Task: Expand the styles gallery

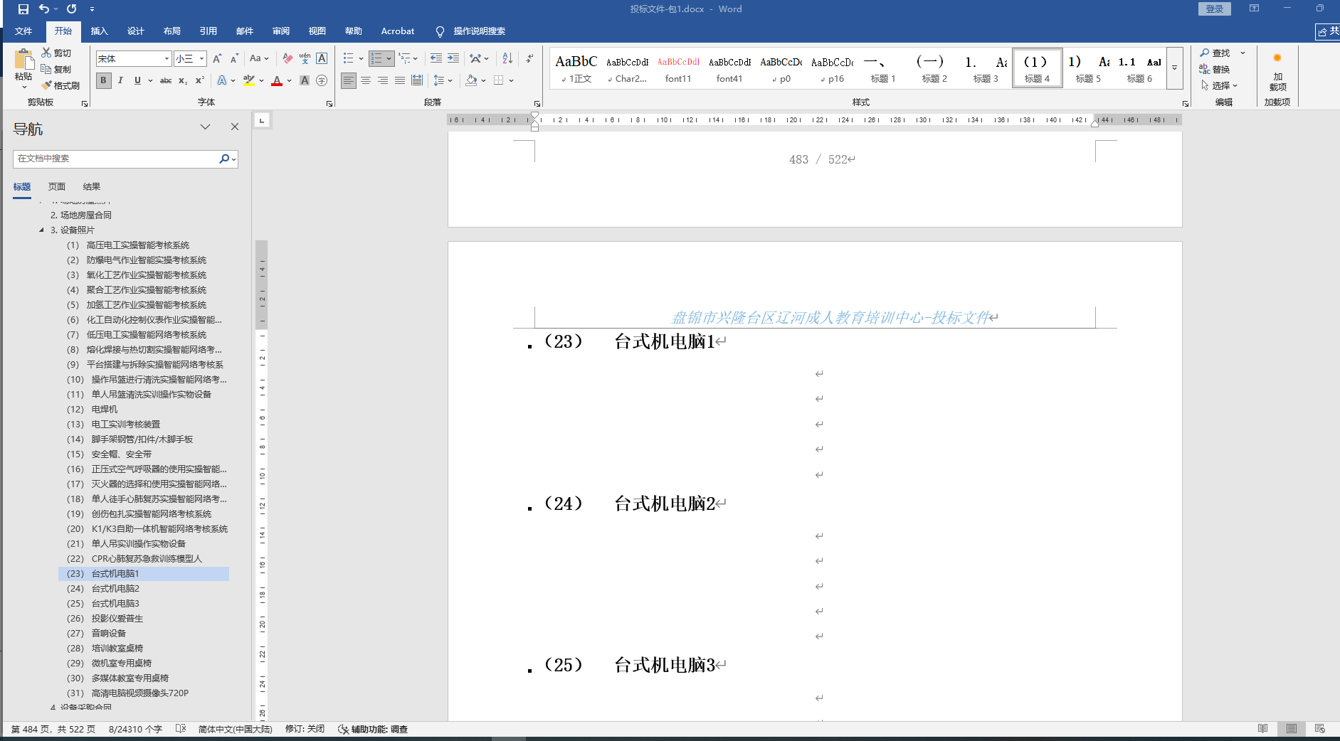Action: pos(1175,68)
